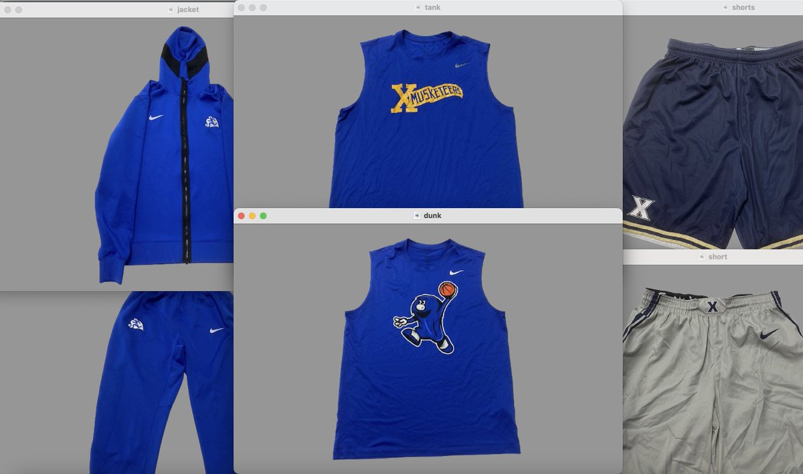
Task: Click the document icon beside the short title
Action: (x=702, y=257)
